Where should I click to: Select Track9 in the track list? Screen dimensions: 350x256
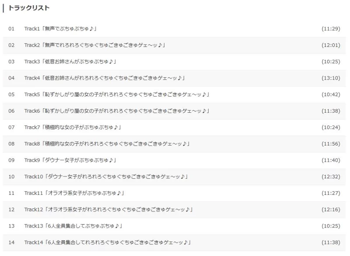point(174,160)
